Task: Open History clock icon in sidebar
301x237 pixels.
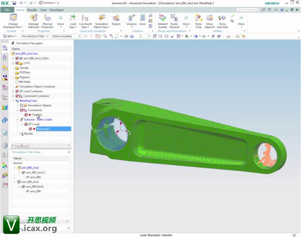Action: pos(5,146)
